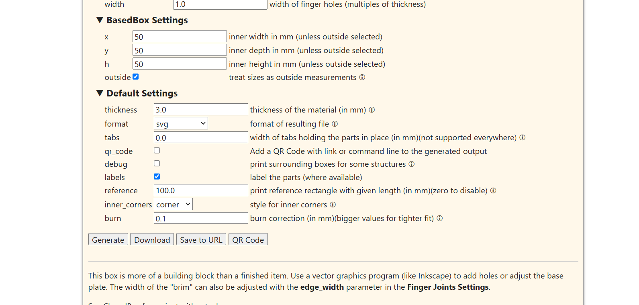Screen dimensions: 639x305
Task: Click the Download button
Action: 152,239
